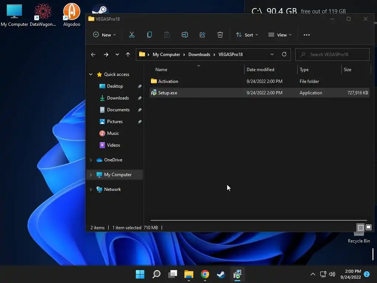Click the network status tray icon

click(323, 274)
